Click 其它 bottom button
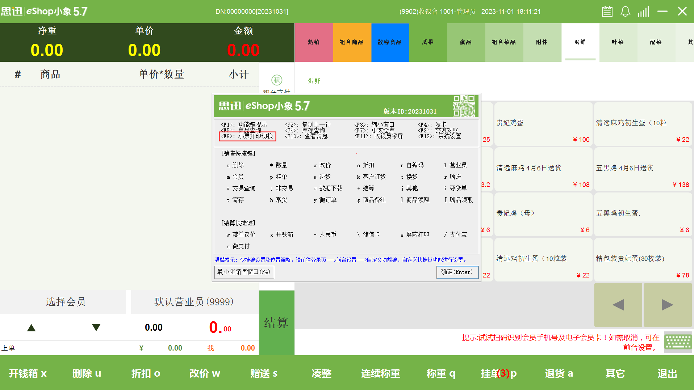The height and width of the screenshot is (390, 694). point(615,373)
